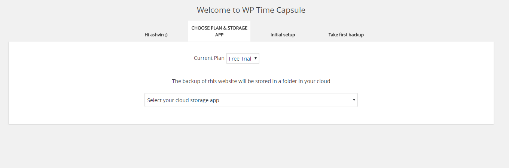The width and height of the screenshot is (509, 168).
Task: Click the word 'setup' in the Initial setup tab
Action: pyautogui.click(x=289, y=35)
